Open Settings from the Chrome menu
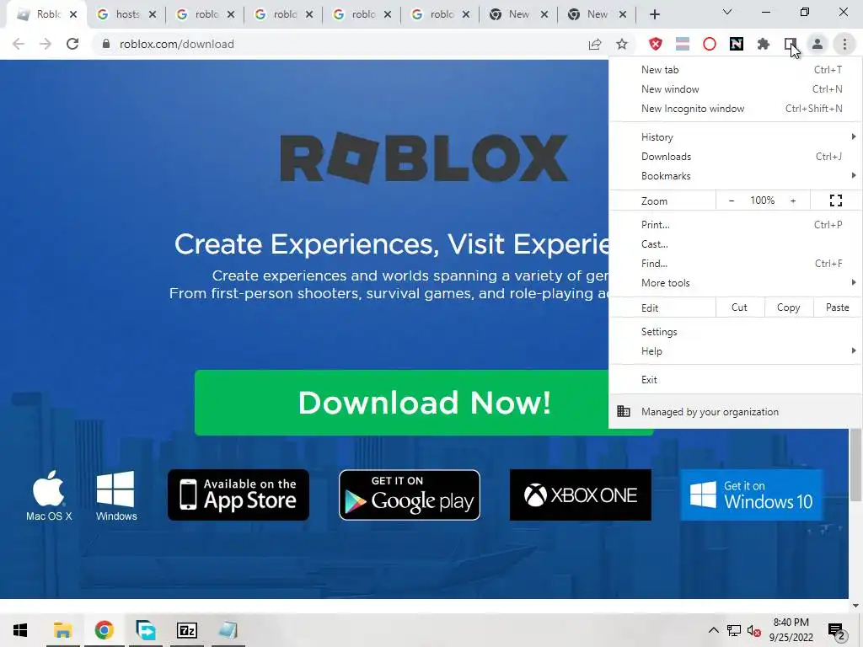The image size is (863, 647). [x=735, y=332]
